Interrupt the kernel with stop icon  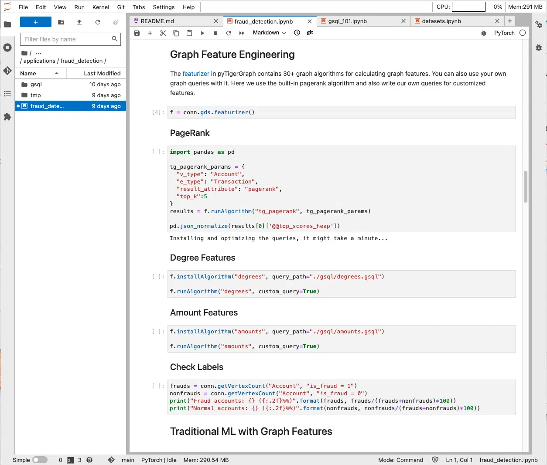pyautogui.click(x=215, y=33)
